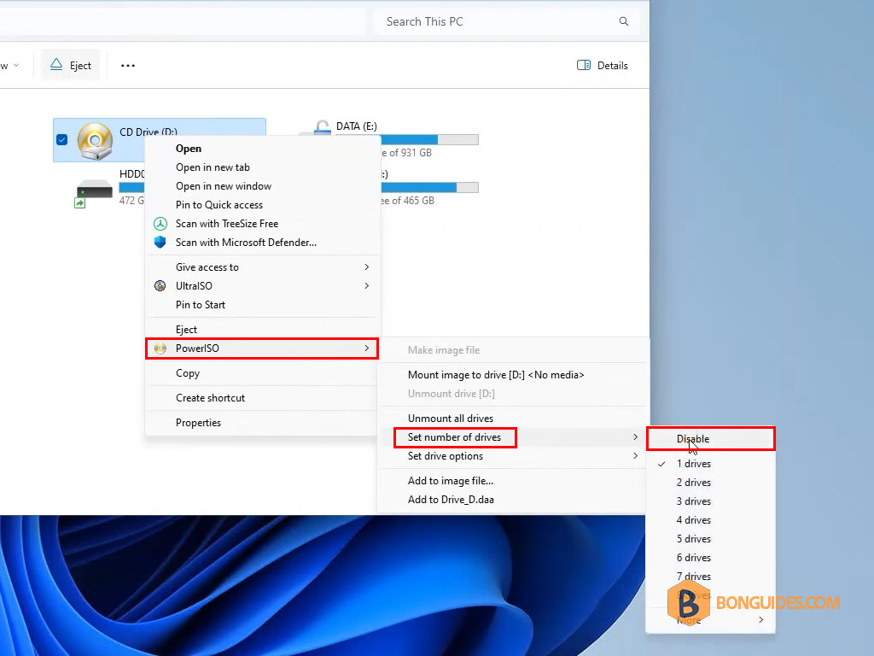The height and width of the screenshot is (656, 874).
Task: Click the search magnifier icon
Action: (x=624, y=21)
